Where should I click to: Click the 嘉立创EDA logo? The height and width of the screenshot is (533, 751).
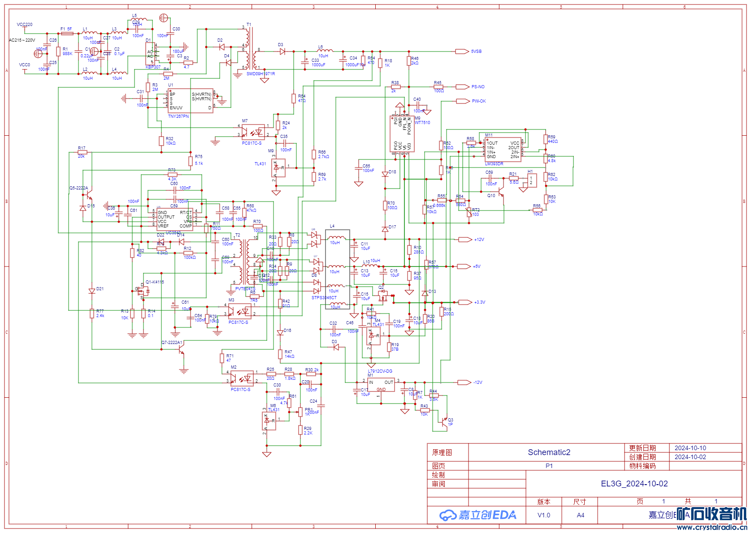click(x=478, y=515)
